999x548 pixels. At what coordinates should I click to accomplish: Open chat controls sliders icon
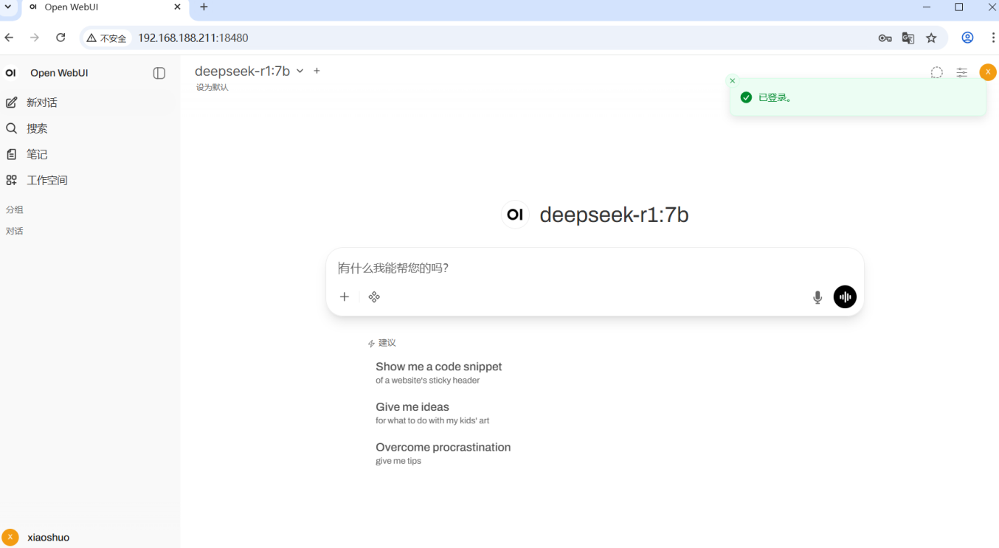coord(962,72)
